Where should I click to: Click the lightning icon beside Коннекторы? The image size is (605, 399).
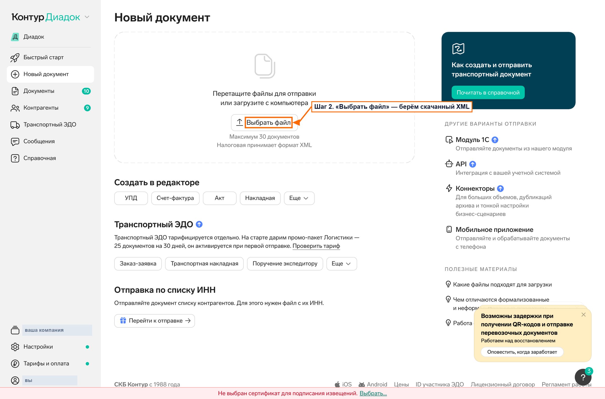(x=449, y=188)
